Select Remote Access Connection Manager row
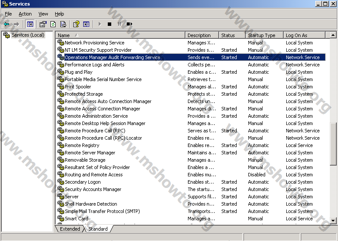Image resolution: width=338 pixels, height=241 pixels. [191, 109]
